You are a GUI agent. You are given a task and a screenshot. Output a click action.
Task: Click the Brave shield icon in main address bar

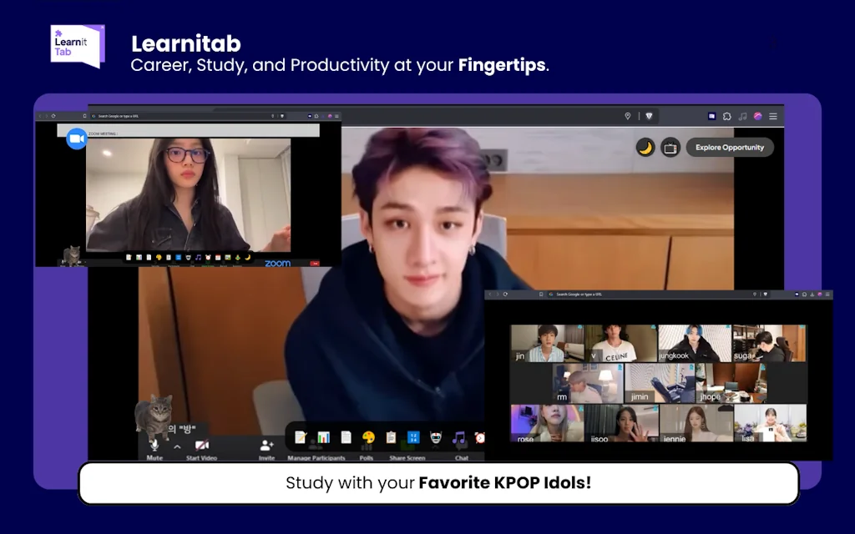[x=649, y=116]
